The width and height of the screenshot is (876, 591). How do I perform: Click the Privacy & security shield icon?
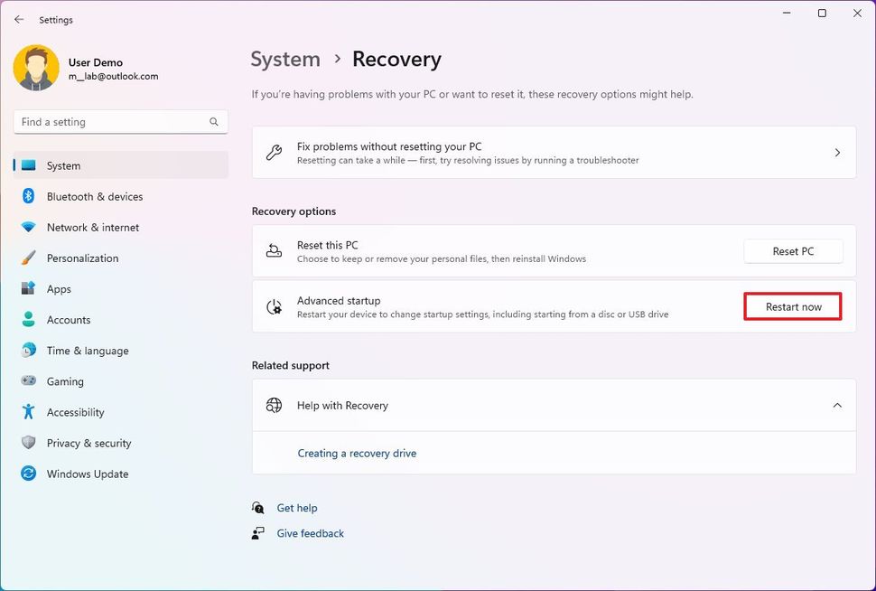[x=28, y=443]
